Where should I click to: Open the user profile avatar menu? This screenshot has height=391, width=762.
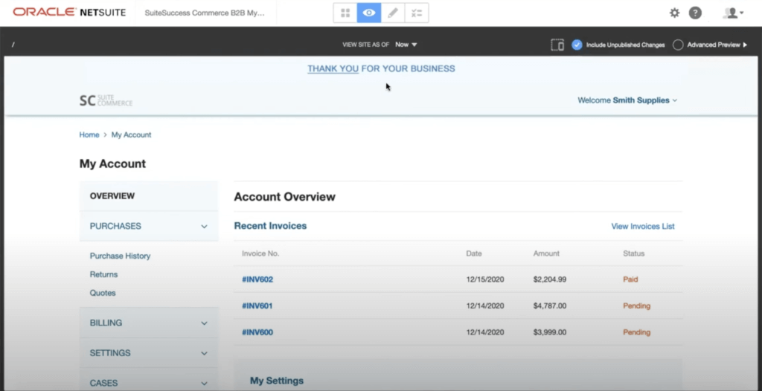[x=733, y=13]
